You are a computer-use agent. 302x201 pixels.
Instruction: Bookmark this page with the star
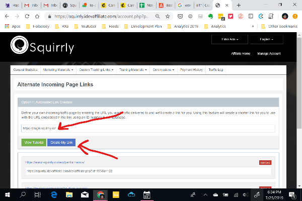click(x=168, y=17)
